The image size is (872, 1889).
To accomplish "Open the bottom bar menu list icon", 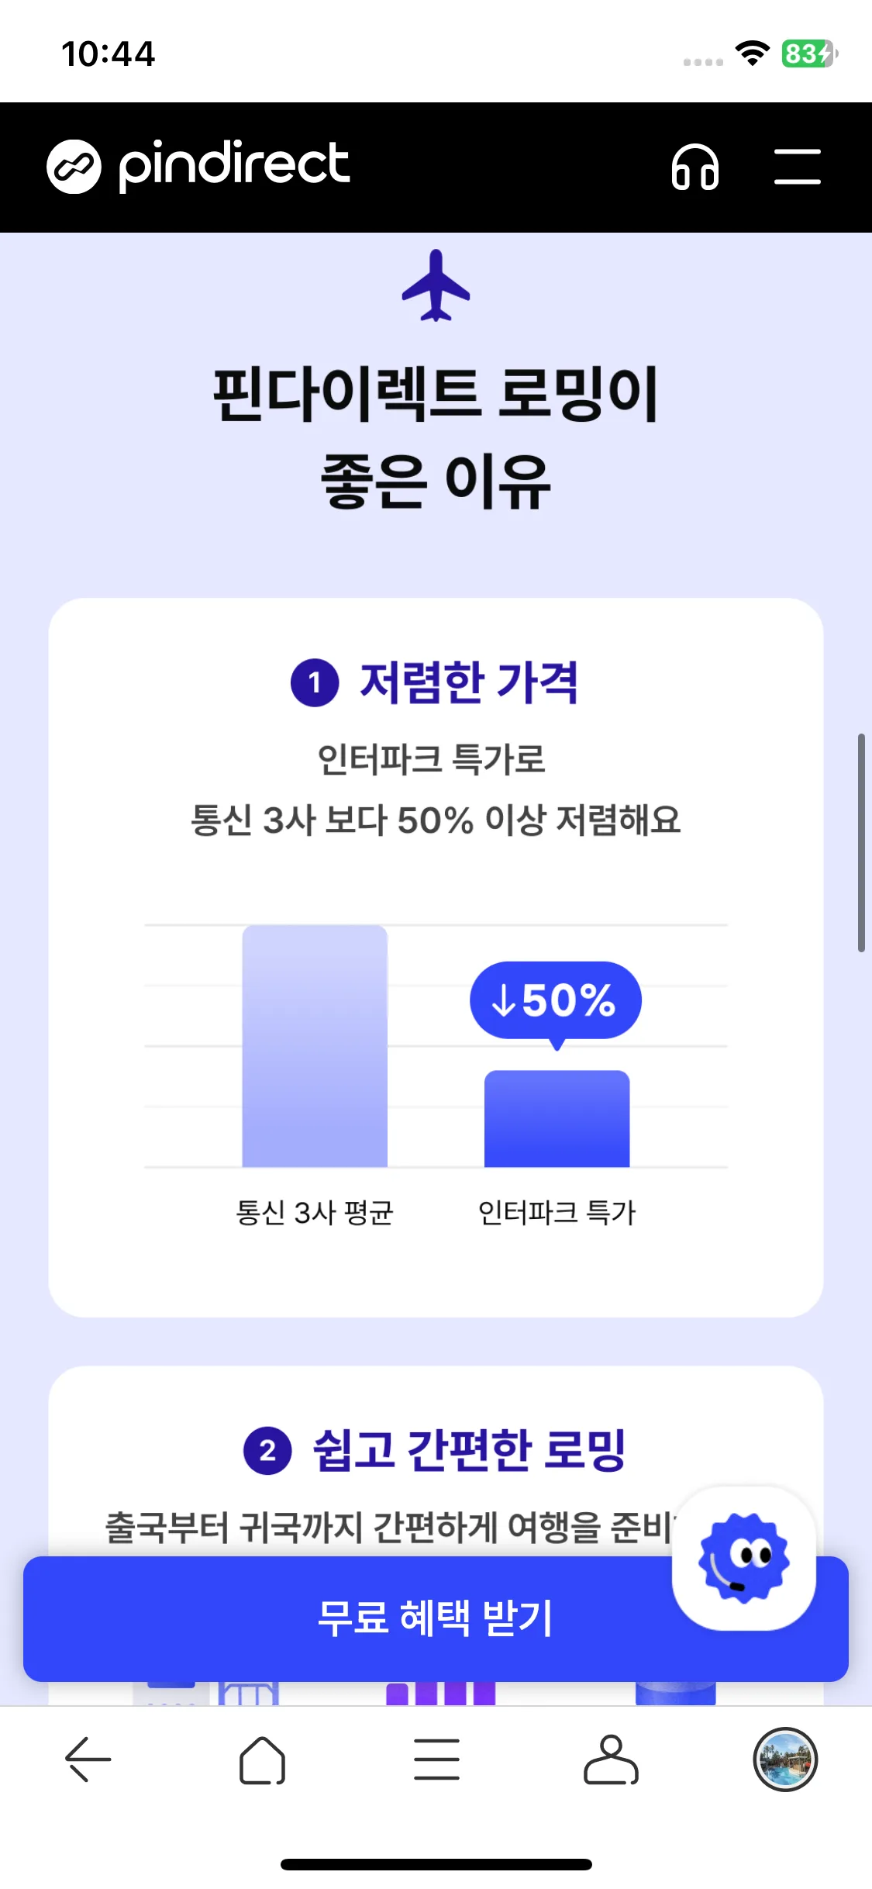I will tap(436, 1759).
